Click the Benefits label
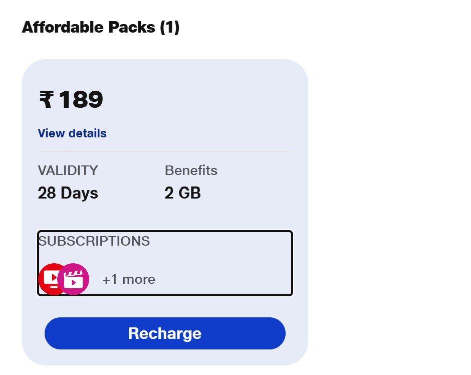This screenshot has width=471, height=375. pos(191,170)
